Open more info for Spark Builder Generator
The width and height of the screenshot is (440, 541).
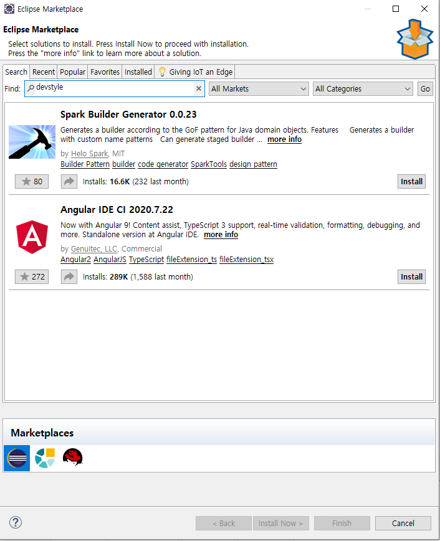[x=285, y=139]
